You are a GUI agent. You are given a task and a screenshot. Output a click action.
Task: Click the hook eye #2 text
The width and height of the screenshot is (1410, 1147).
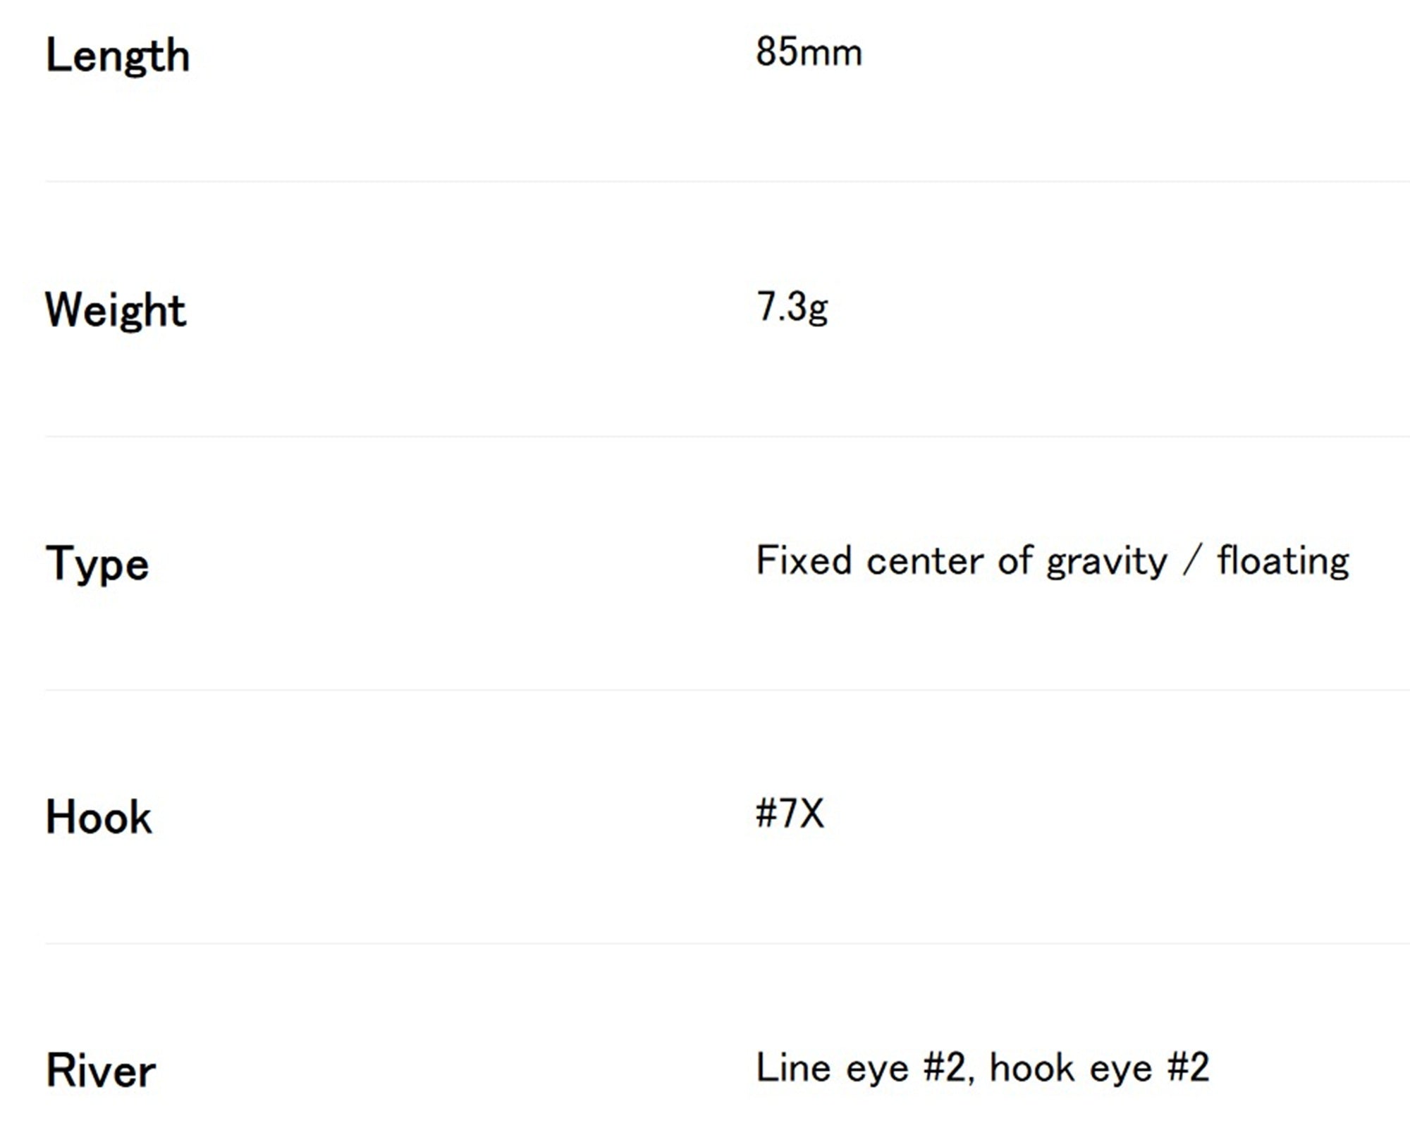click(x=1100, y=1068)
